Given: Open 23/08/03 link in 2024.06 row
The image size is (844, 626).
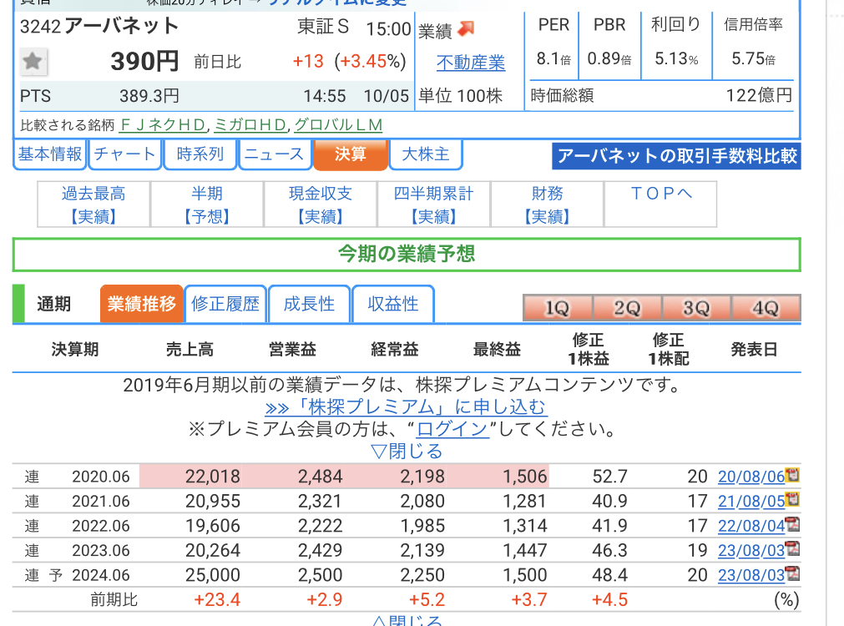Looking at the screenshot, I should (x=751, y=575).
